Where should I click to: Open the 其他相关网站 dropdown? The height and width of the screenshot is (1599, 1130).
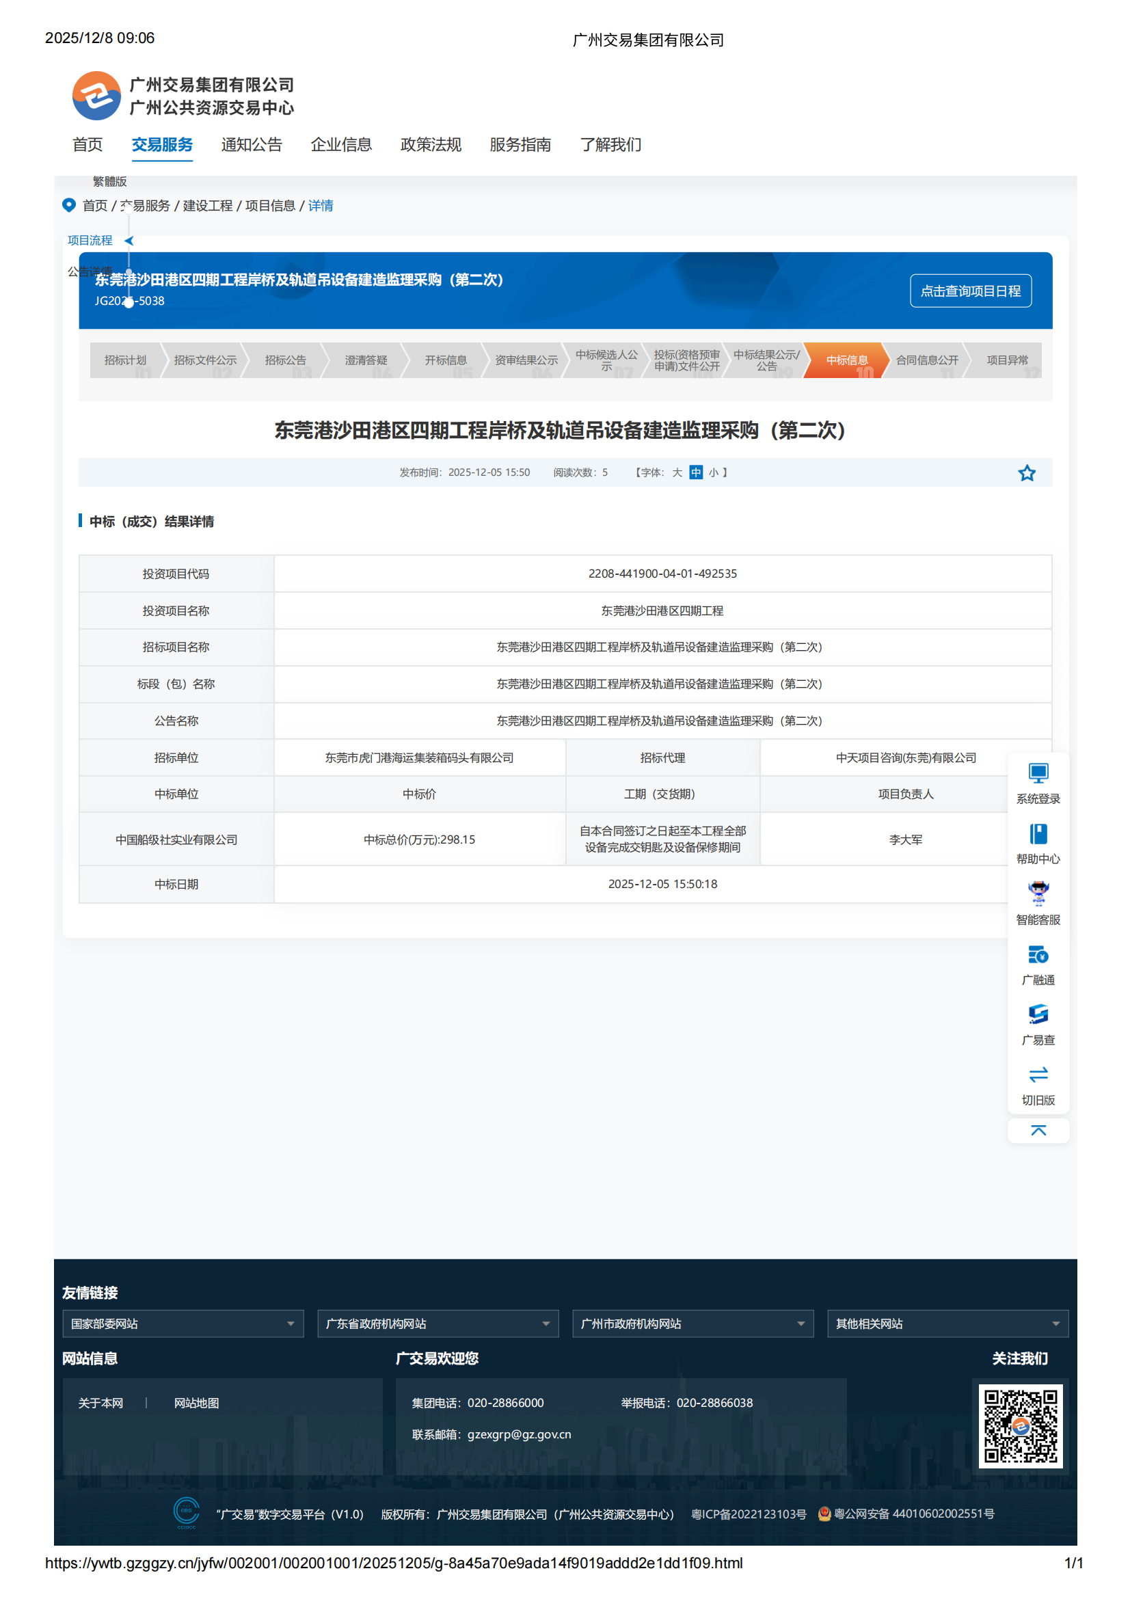tap(947, 1324)
